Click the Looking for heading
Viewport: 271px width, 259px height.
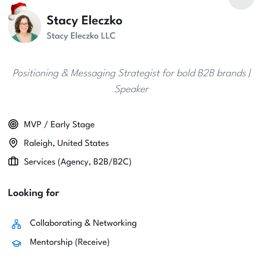[x=33, y=193]
